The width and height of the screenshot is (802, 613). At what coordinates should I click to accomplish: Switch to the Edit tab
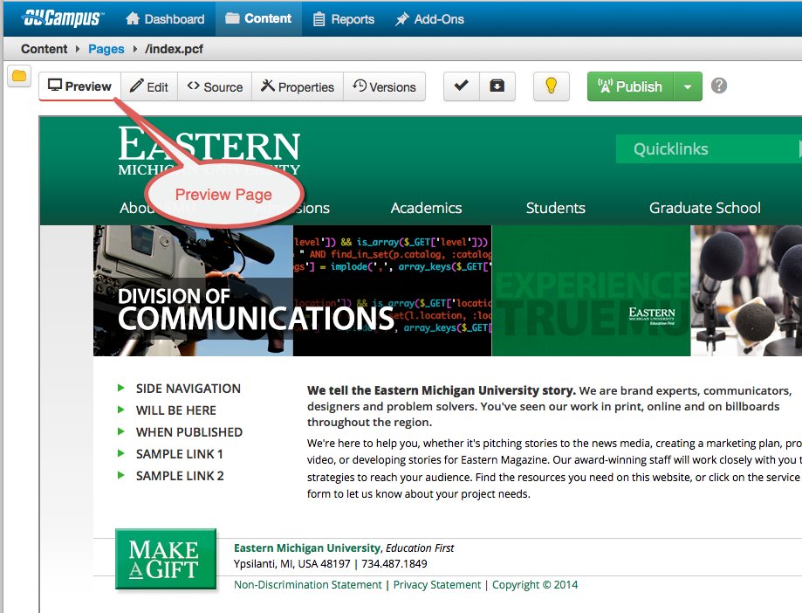(149, 86)
